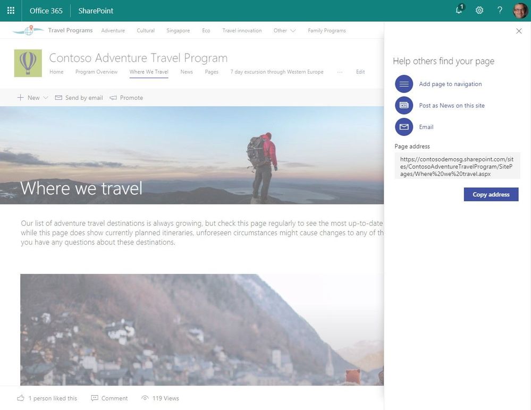Open the Comment section
Image resolution: width=531 pixels, height=410 pixels.
tap(109, 398)
